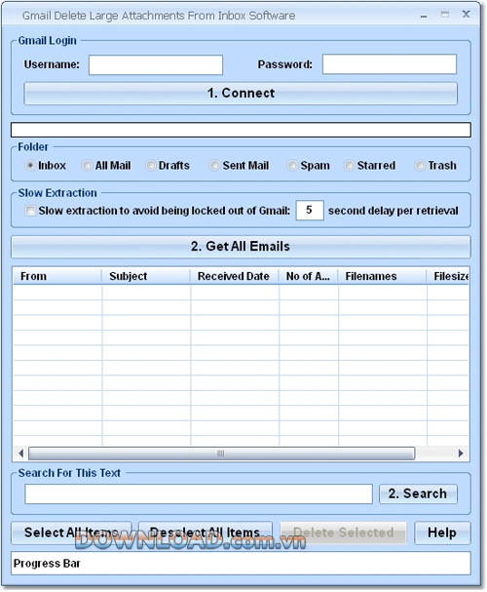Maximize the application window

(445, 15)
